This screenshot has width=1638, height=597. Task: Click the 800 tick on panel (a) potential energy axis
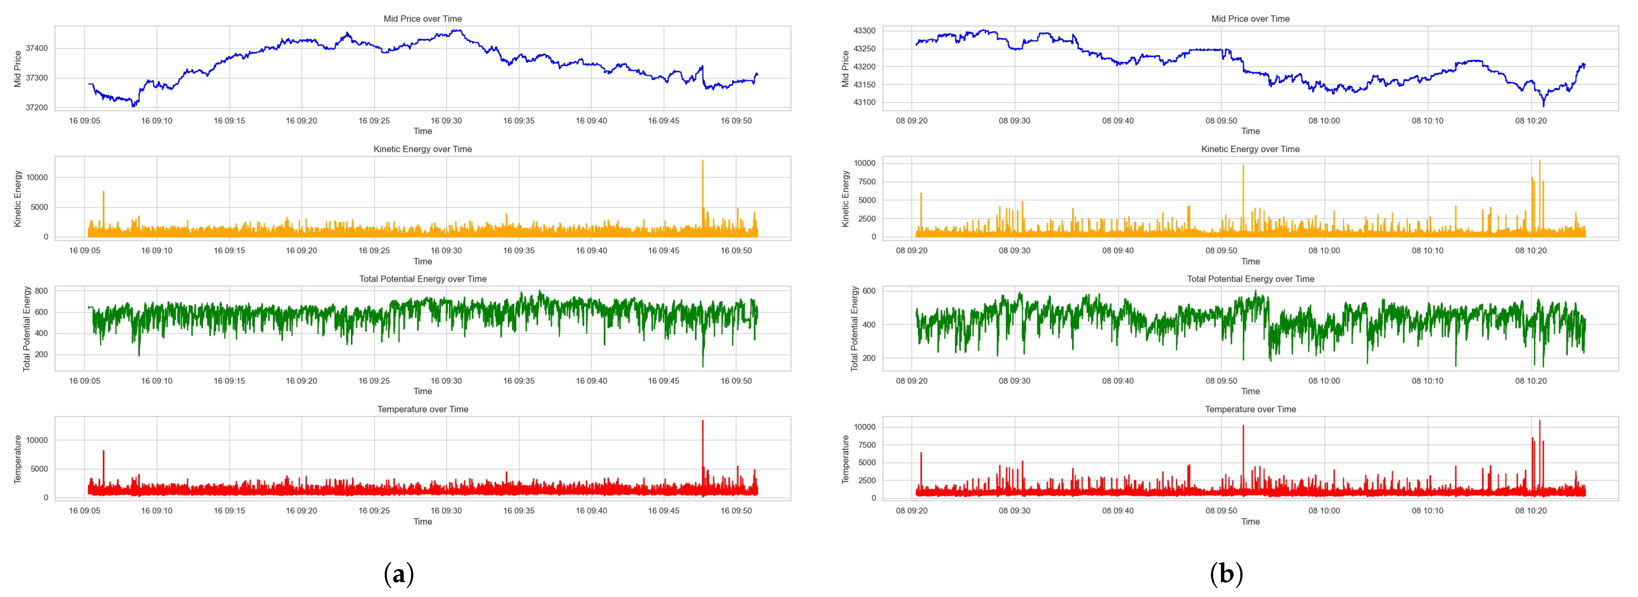coord(41,291)
